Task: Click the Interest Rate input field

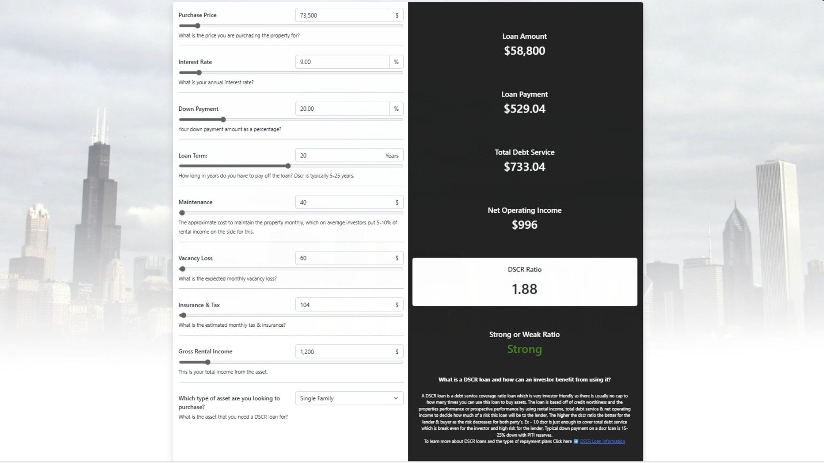Action: point(342,62)
